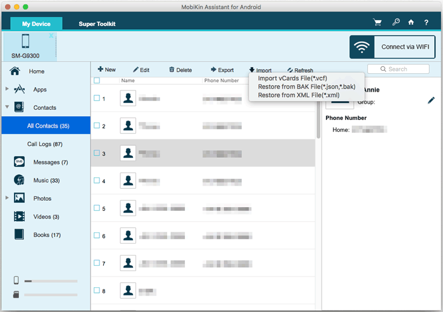This screenshot has height=312, width=443.
Task: Check the box for contact 6
Action: [97, 236]
